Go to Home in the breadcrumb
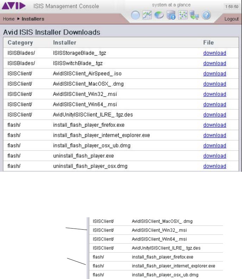 [9, 19]
